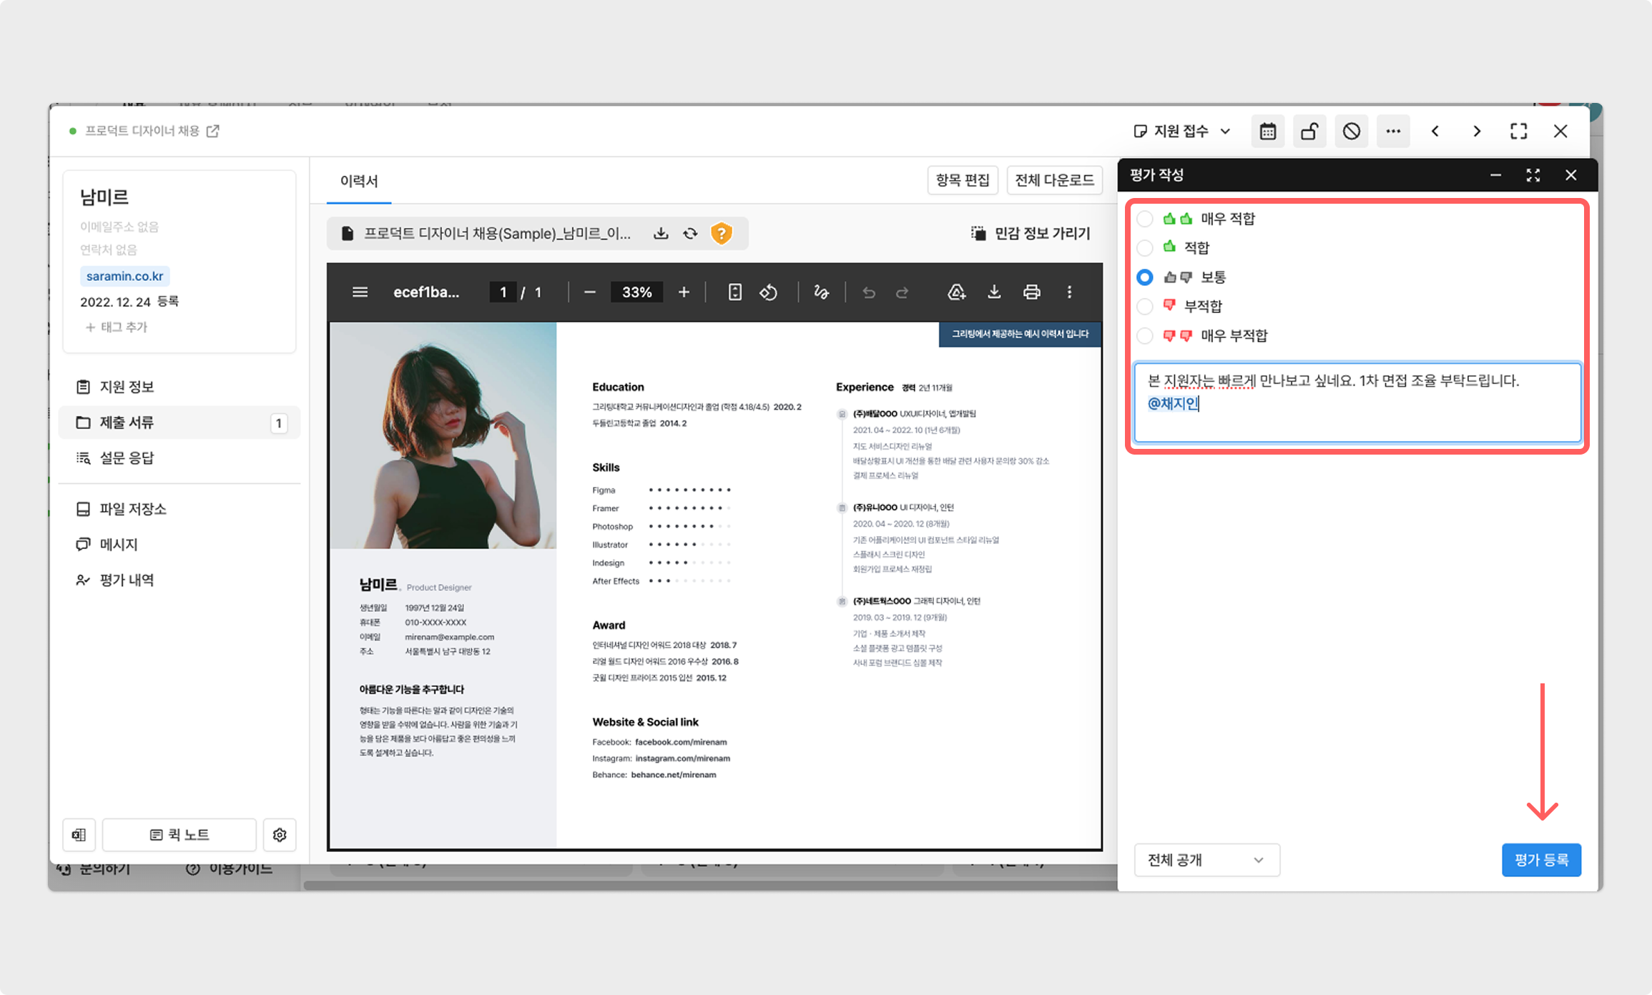Select the 매우 적합 rating
Viewport: 1652px width, 995px height.
click(x=1145, y=219)
